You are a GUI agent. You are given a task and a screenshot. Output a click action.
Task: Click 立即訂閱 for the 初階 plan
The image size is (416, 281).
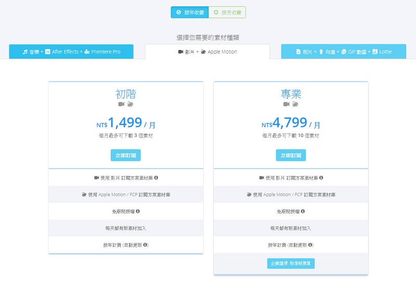pos(126,155)
